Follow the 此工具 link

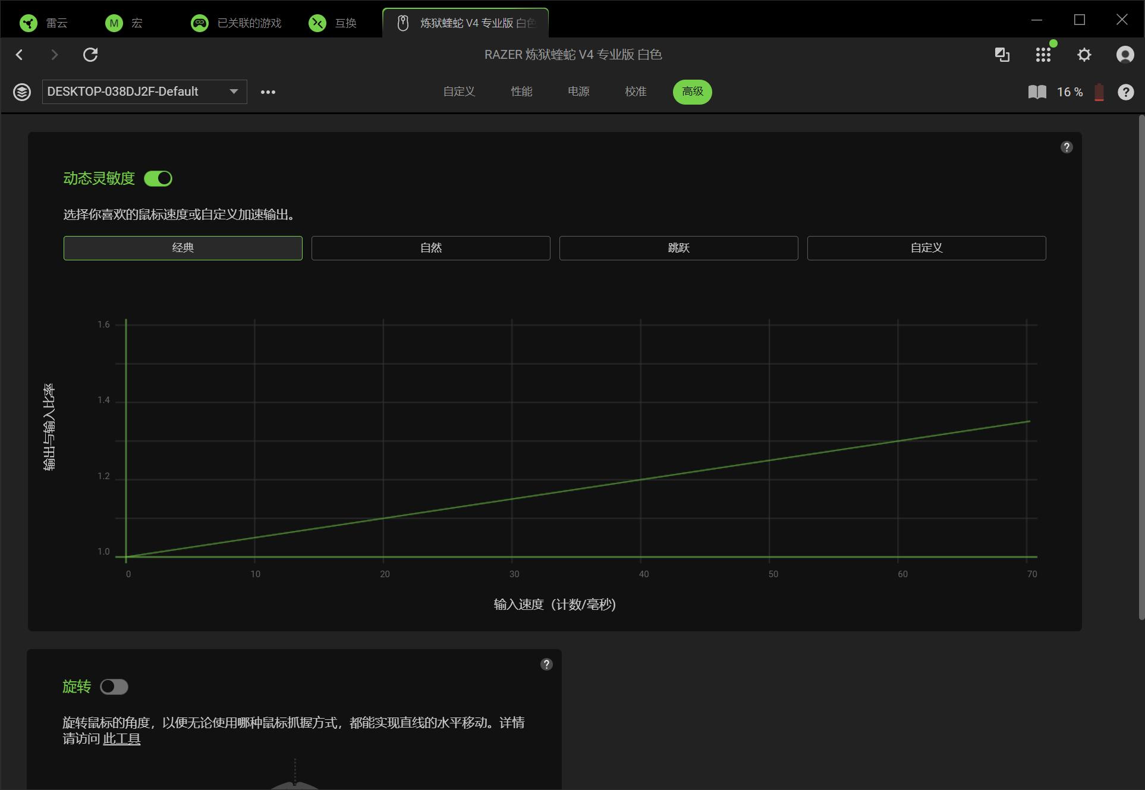click(122, 739)
